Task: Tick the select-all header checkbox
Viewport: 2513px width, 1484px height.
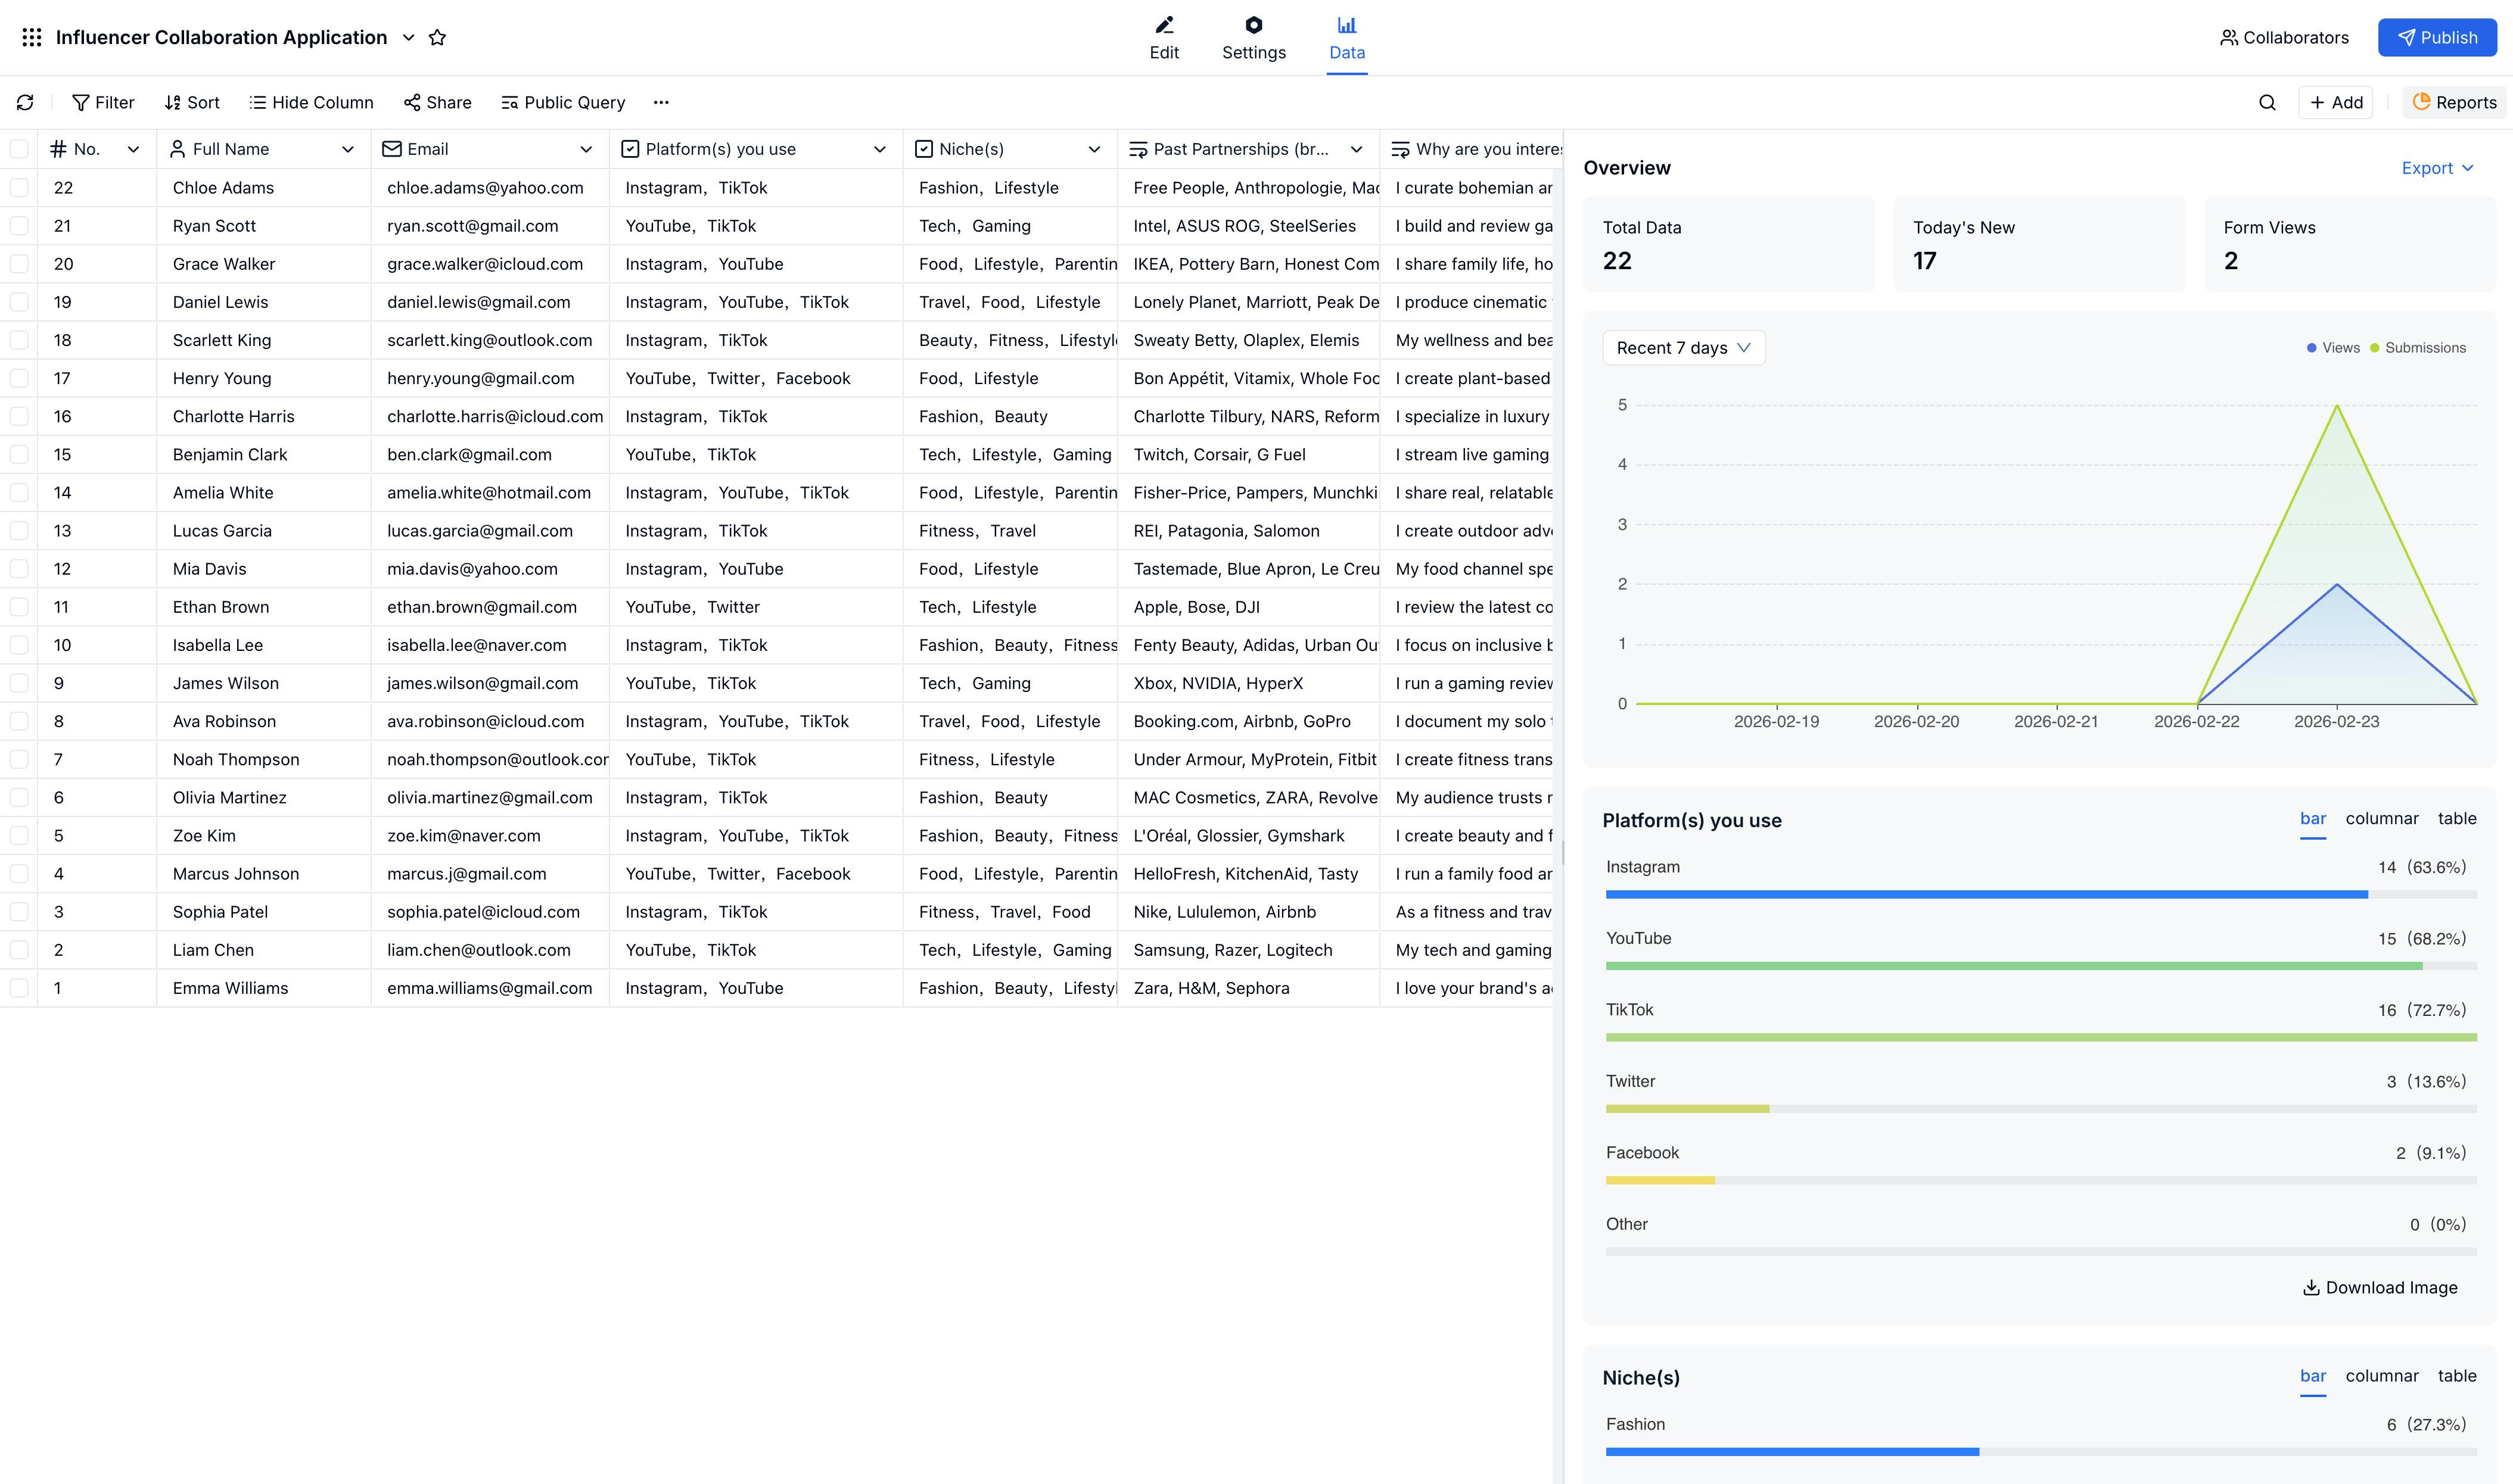Action: coord(19,149)
